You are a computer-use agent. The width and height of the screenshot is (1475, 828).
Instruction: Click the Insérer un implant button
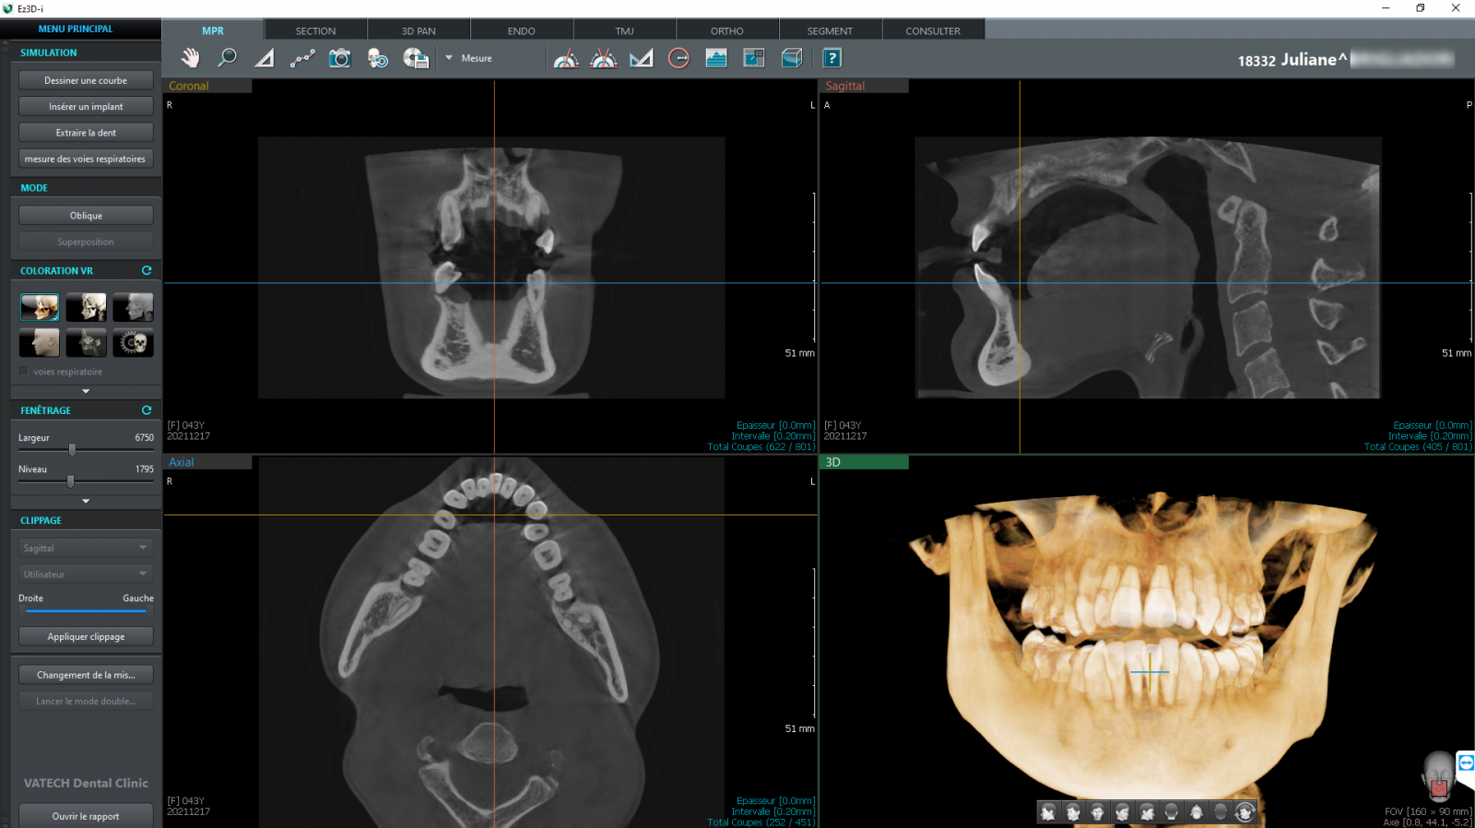[x=86, y=107]
